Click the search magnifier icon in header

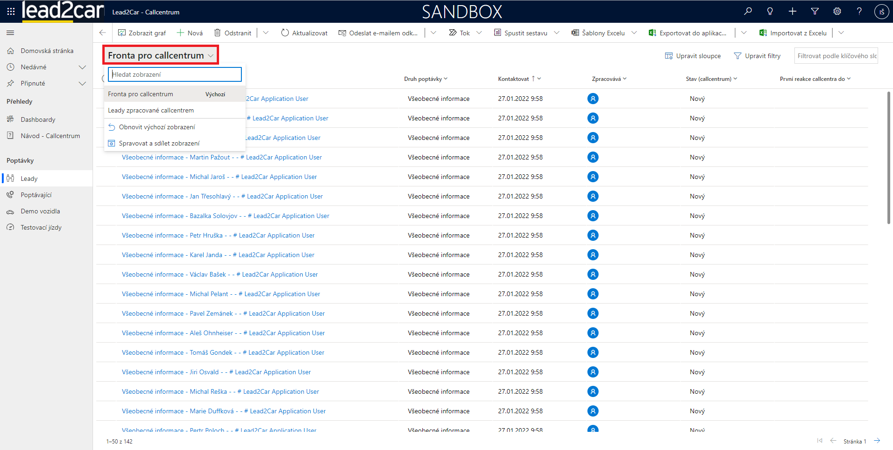click(748, 12)
